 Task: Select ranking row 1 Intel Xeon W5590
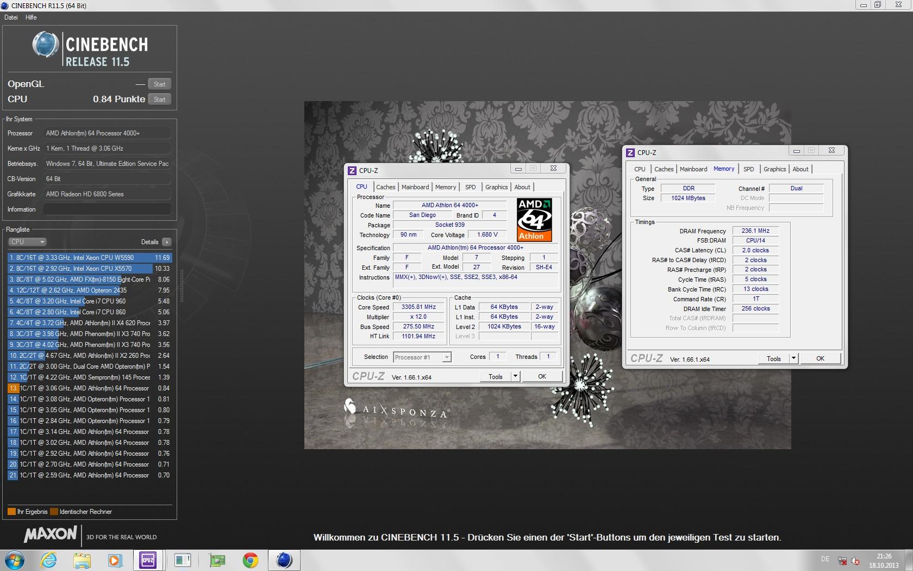[x=90, y=258]
